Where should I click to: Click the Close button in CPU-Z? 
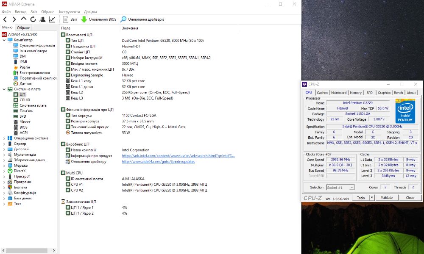point(410,198)
